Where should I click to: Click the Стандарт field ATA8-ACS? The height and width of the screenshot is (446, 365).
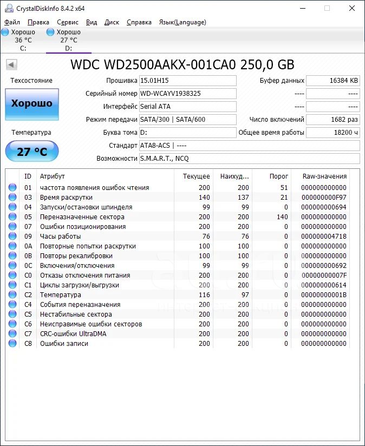(x=250, y=146)
